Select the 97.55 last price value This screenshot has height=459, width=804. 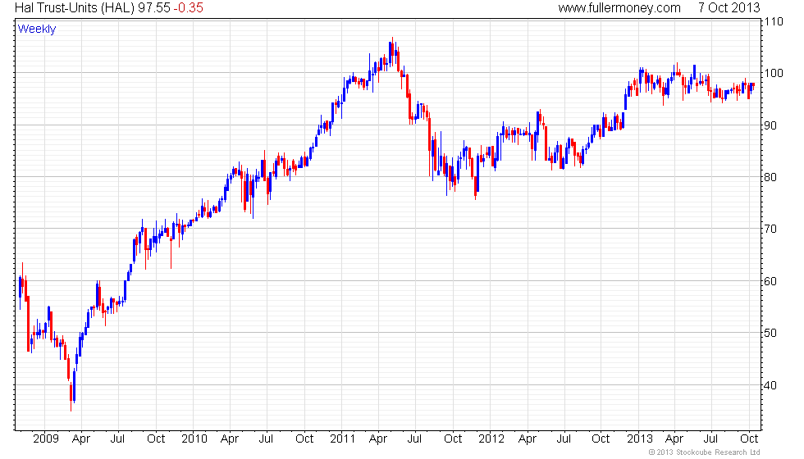tap(154, 7)
